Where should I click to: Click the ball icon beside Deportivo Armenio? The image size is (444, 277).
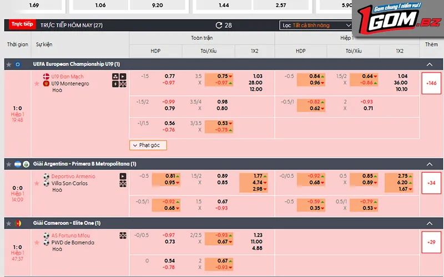point(46,176)
